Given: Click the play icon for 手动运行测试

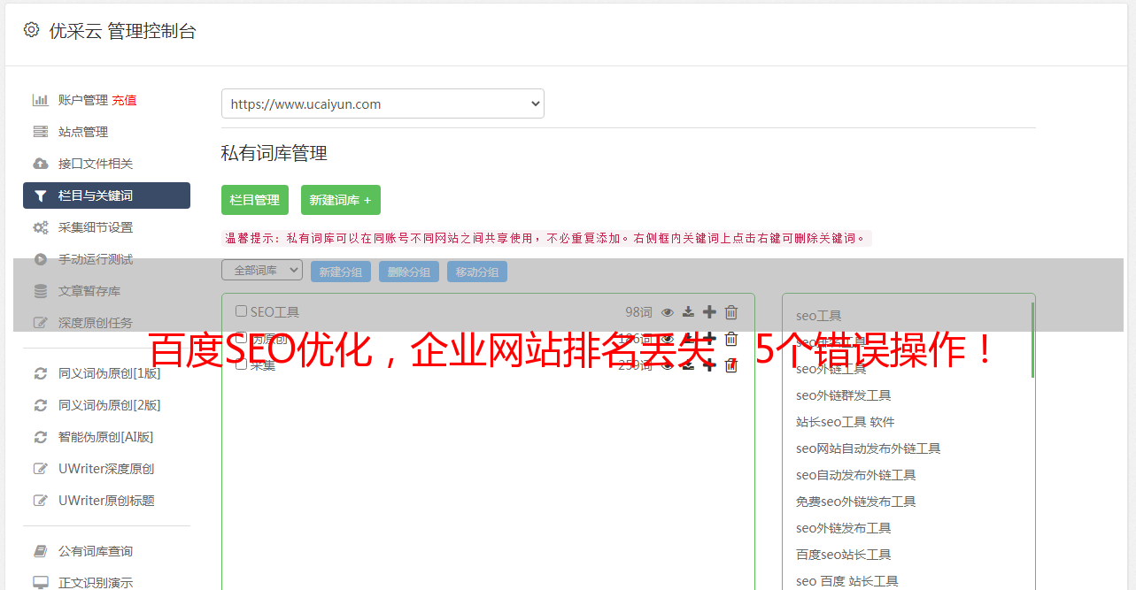Looking at the screenshot, I should (x=40, y=259).
